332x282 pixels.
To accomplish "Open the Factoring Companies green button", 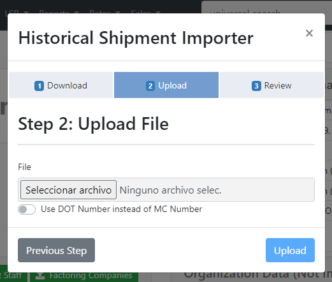I will coord(84,276).
